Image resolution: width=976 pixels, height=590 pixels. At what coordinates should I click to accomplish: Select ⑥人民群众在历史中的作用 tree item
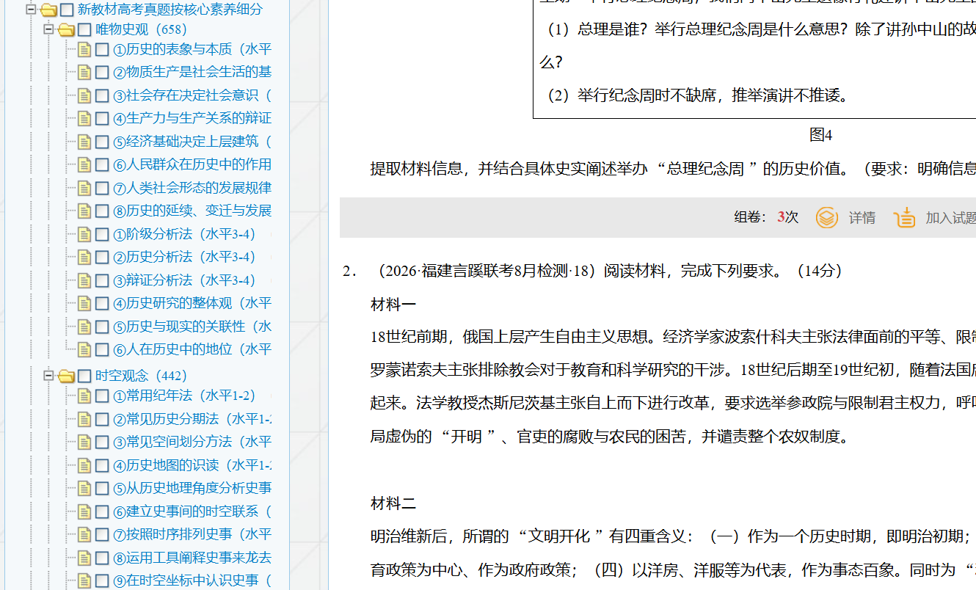(192, 164)
